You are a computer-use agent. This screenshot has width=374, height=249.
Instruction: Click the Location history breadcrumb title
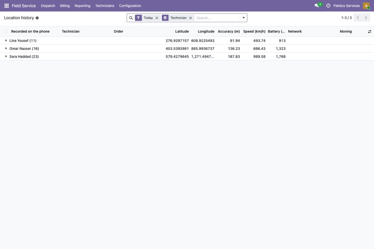click(19, 18)
